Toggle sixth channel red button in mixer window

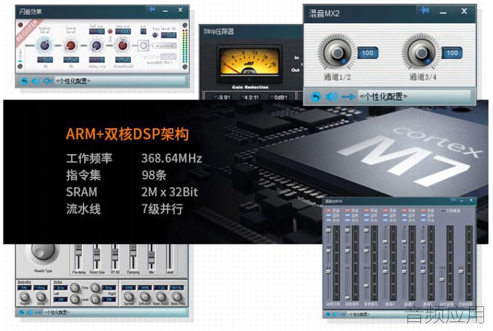coord(423,210)
